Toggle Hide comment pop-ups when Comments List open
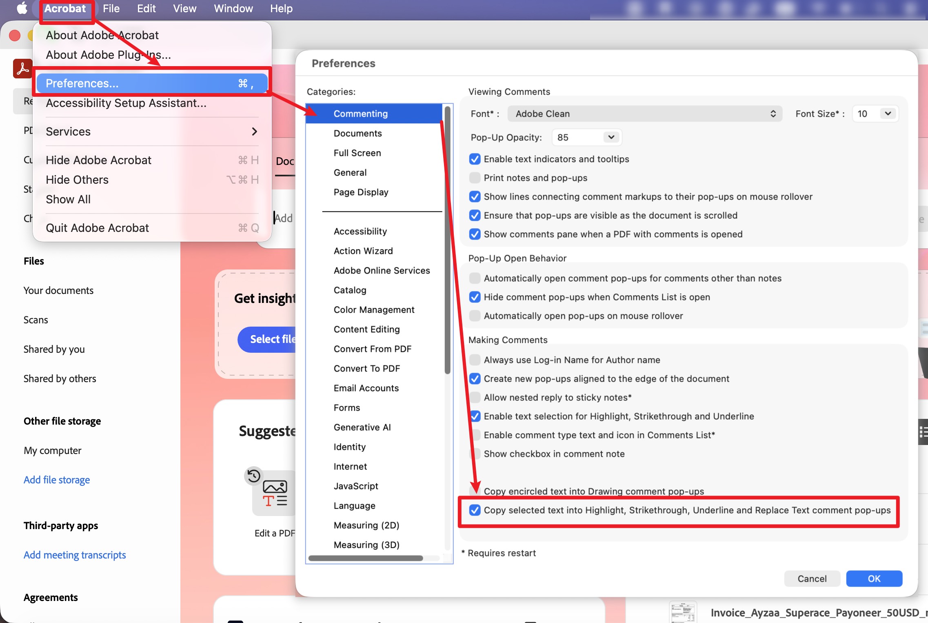928x623 pixels. click(x=475, y=297)
